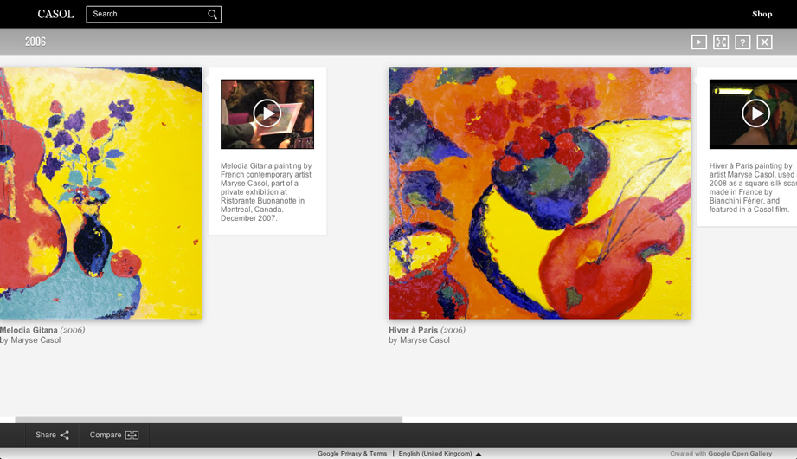Open the English (United Kingdom) language dropdown
This screenshot has width=797, height=459.
[440, 454]
